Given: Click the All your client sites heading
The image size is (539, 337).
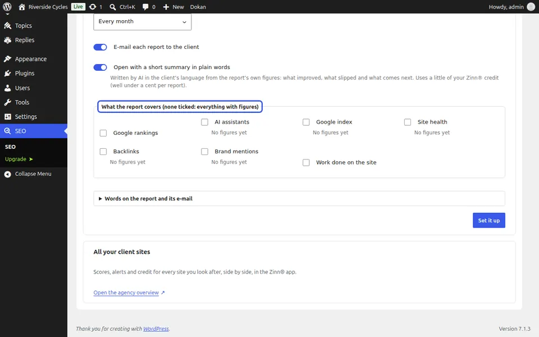Looking at the screenshot, I should 122,252.
